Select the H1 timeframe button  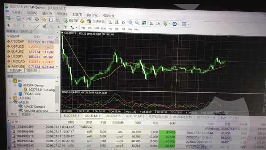pyautogui.click(x=110, y=29)
